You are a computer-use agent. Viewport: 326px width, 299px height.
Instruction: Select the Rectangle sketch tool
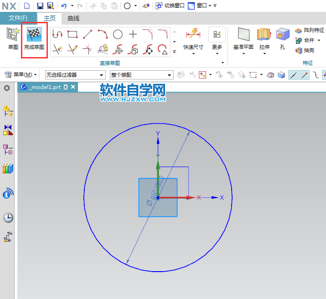point(72,34)
